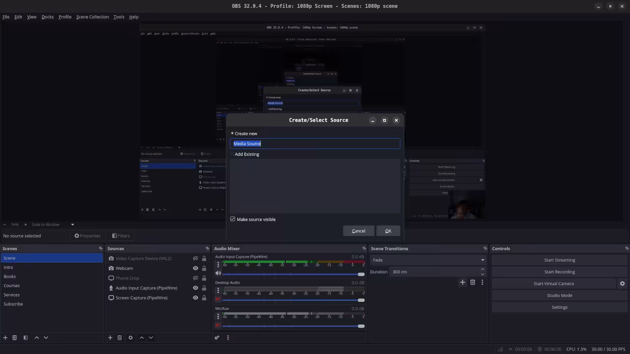Add a new source with the plus icon
630x354 pixels.
point(110,338)
